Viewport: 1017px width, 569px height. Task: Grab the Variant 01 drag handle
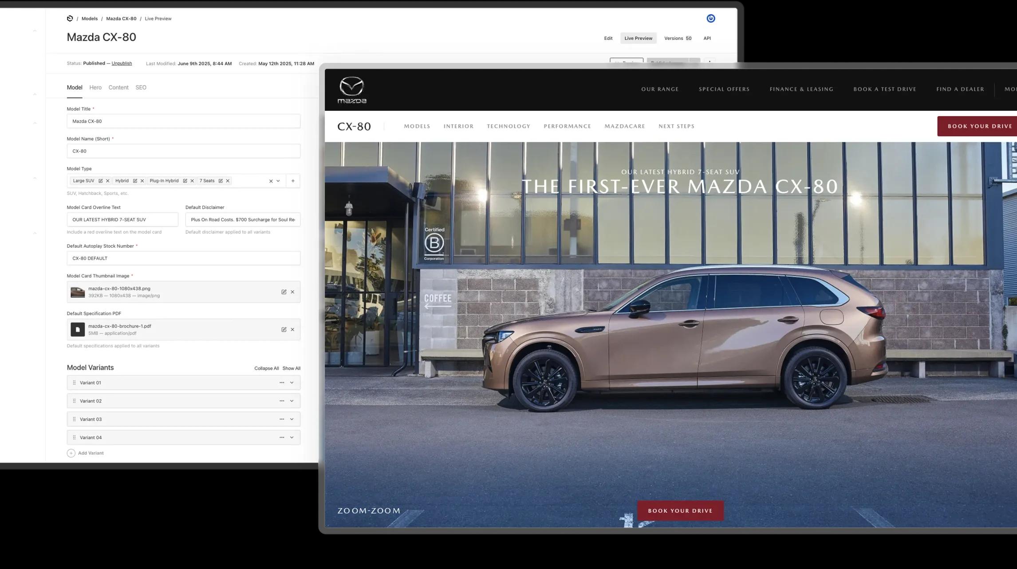click(74, 383)
